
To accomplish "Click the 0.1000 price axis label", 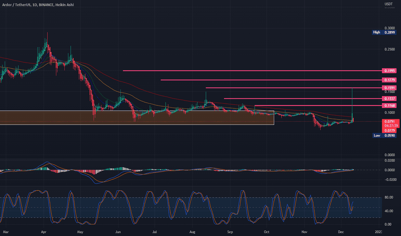I will 389,112.
